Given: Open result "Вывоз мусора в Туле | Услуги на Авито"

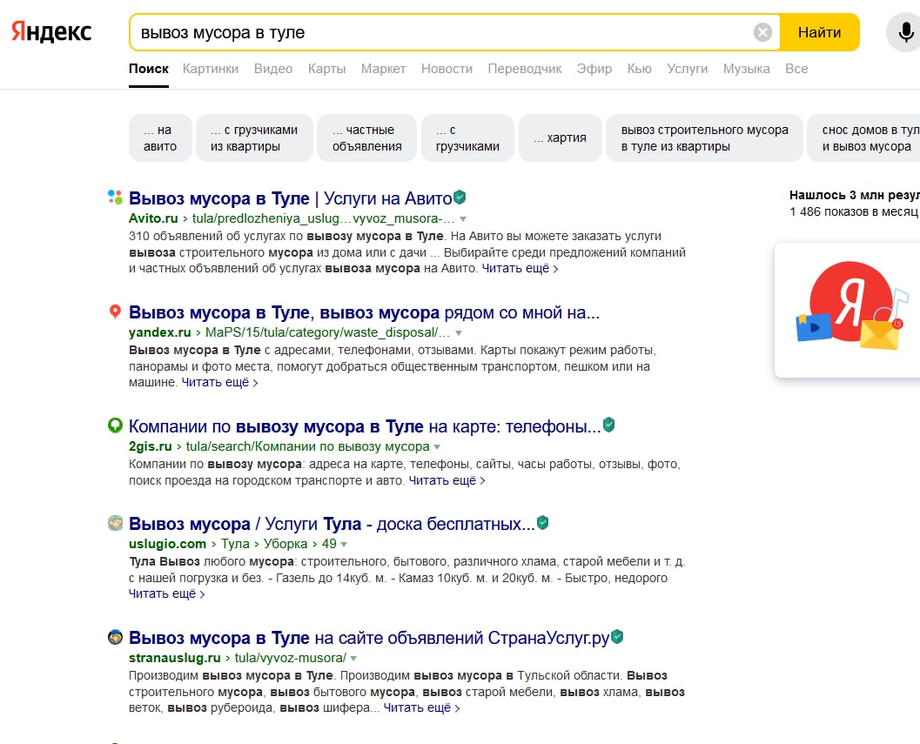Looking at the screenshot, I should [291, 198].
